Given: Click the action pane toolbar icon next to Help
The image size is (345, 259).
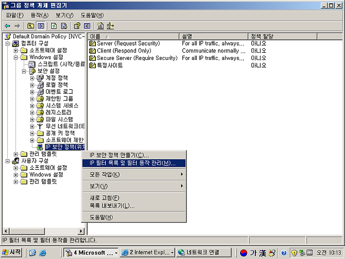Looking at the screenshot, I should [87, 26].
